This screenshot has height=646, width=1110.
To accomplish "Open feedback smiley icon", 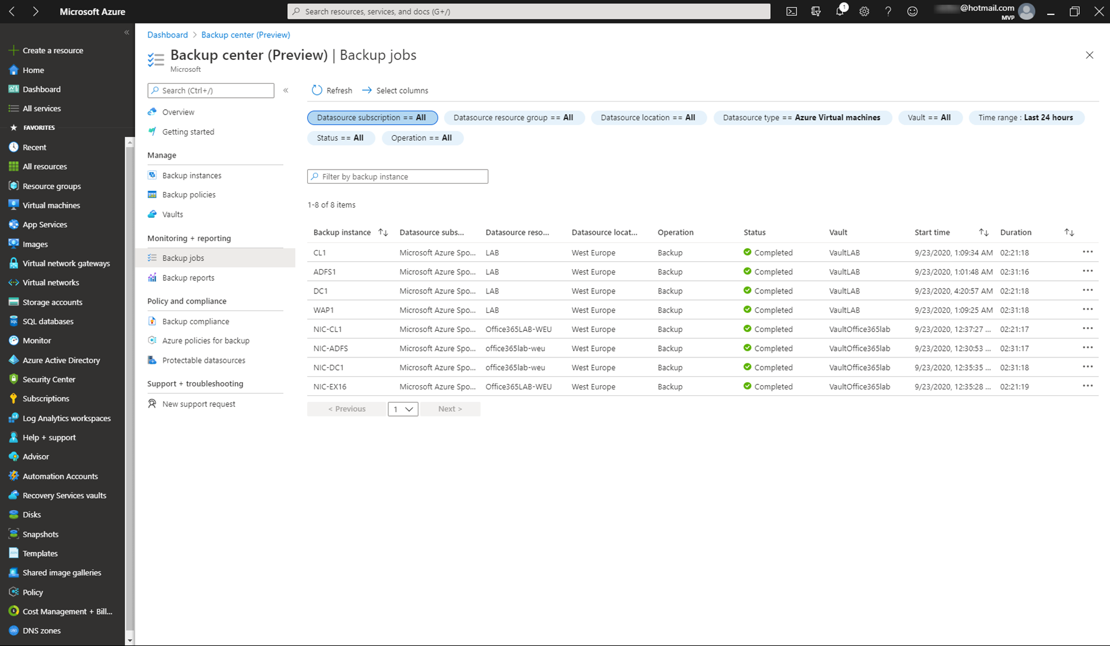I will click(912, 11).
